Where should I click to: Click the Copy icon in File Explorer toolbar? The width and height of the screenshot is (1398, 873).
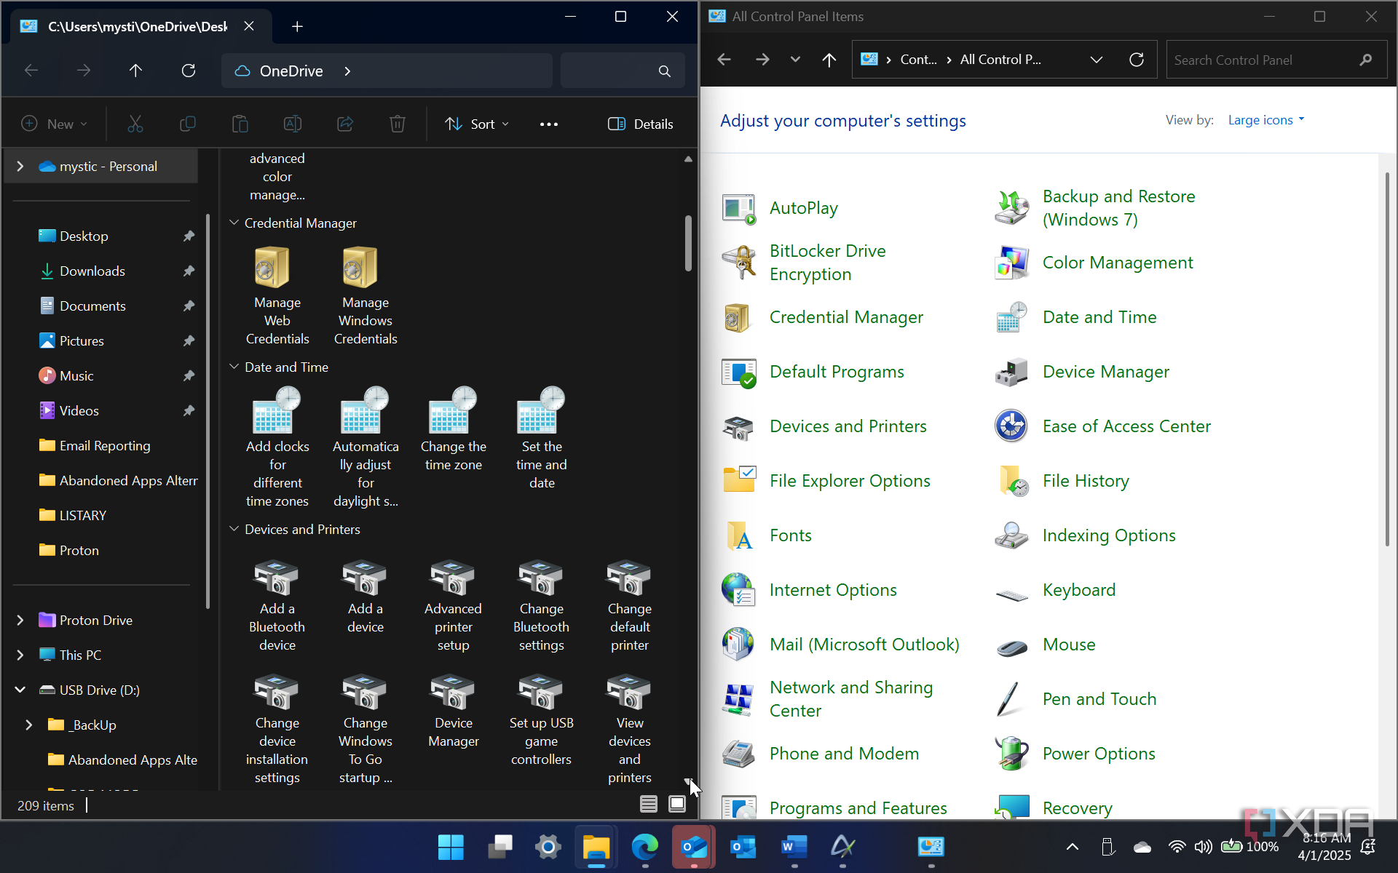(x=188, y=124)
